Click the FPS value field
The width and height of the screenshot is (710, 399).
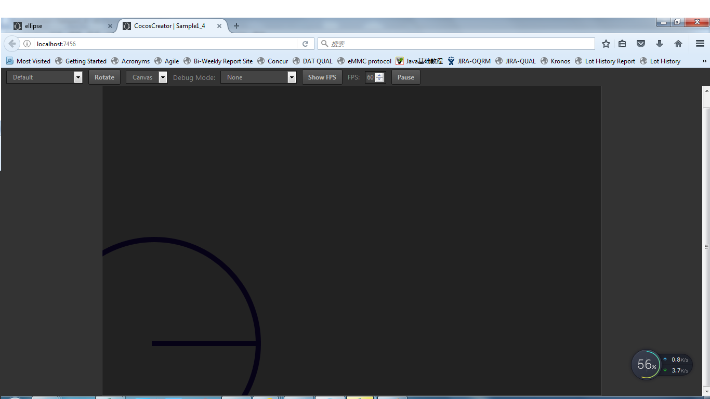(x=370, y=77)
